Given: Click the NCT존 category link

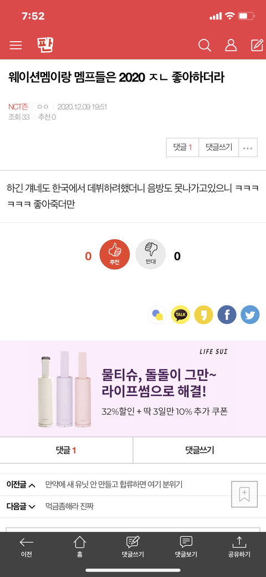Looking at the screenshot, I should click(18, 107).
